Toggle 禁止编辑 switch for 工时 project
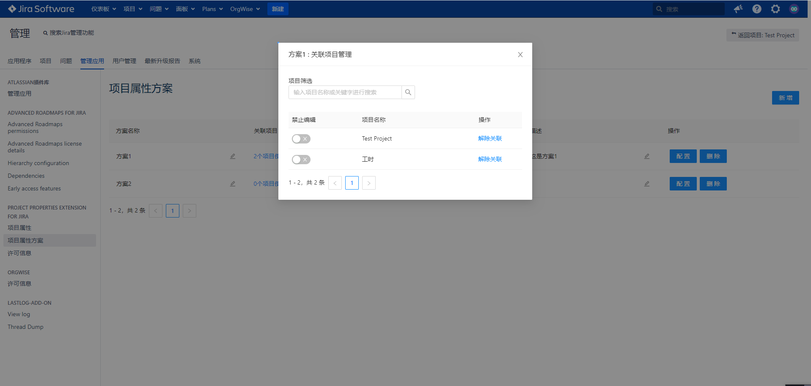Screen dimensions: 811x386 click(x=301, y=160)
